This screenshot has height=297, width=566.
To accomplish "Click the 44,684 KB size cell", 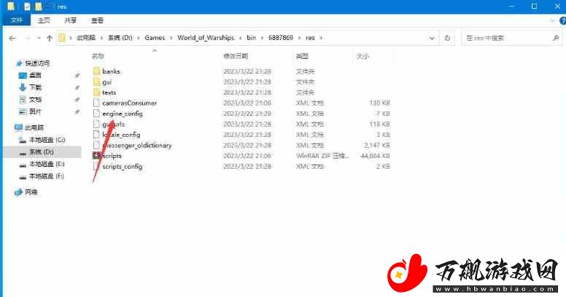I will click(375, 156).
